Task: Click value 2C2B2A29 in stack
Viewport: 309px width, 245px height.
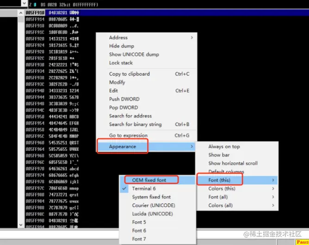Action: point(58,78)
